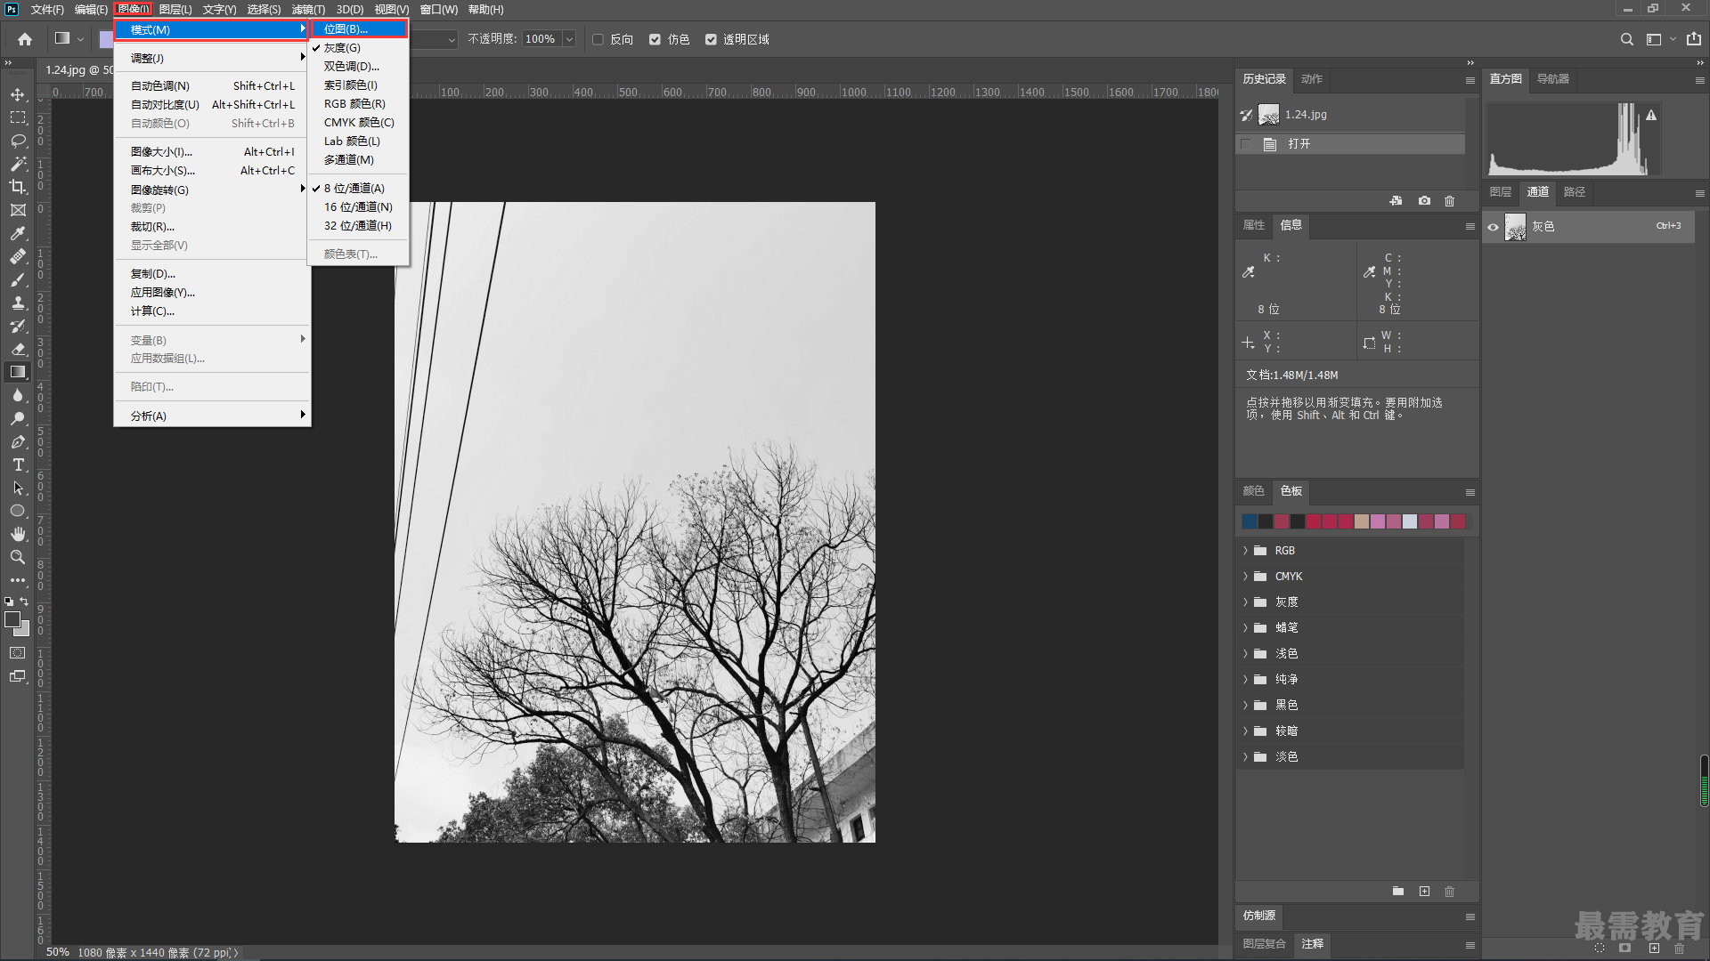Select the Eyedropper tool
This screenshot has height=961, width=1710.
pos(18,233)
